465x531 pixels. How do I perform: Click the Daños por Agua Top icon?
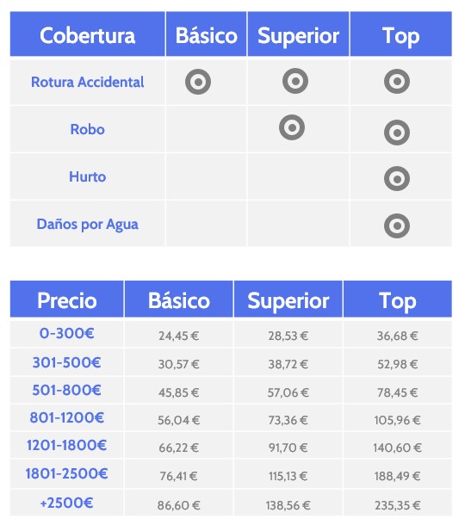point(397,225)
